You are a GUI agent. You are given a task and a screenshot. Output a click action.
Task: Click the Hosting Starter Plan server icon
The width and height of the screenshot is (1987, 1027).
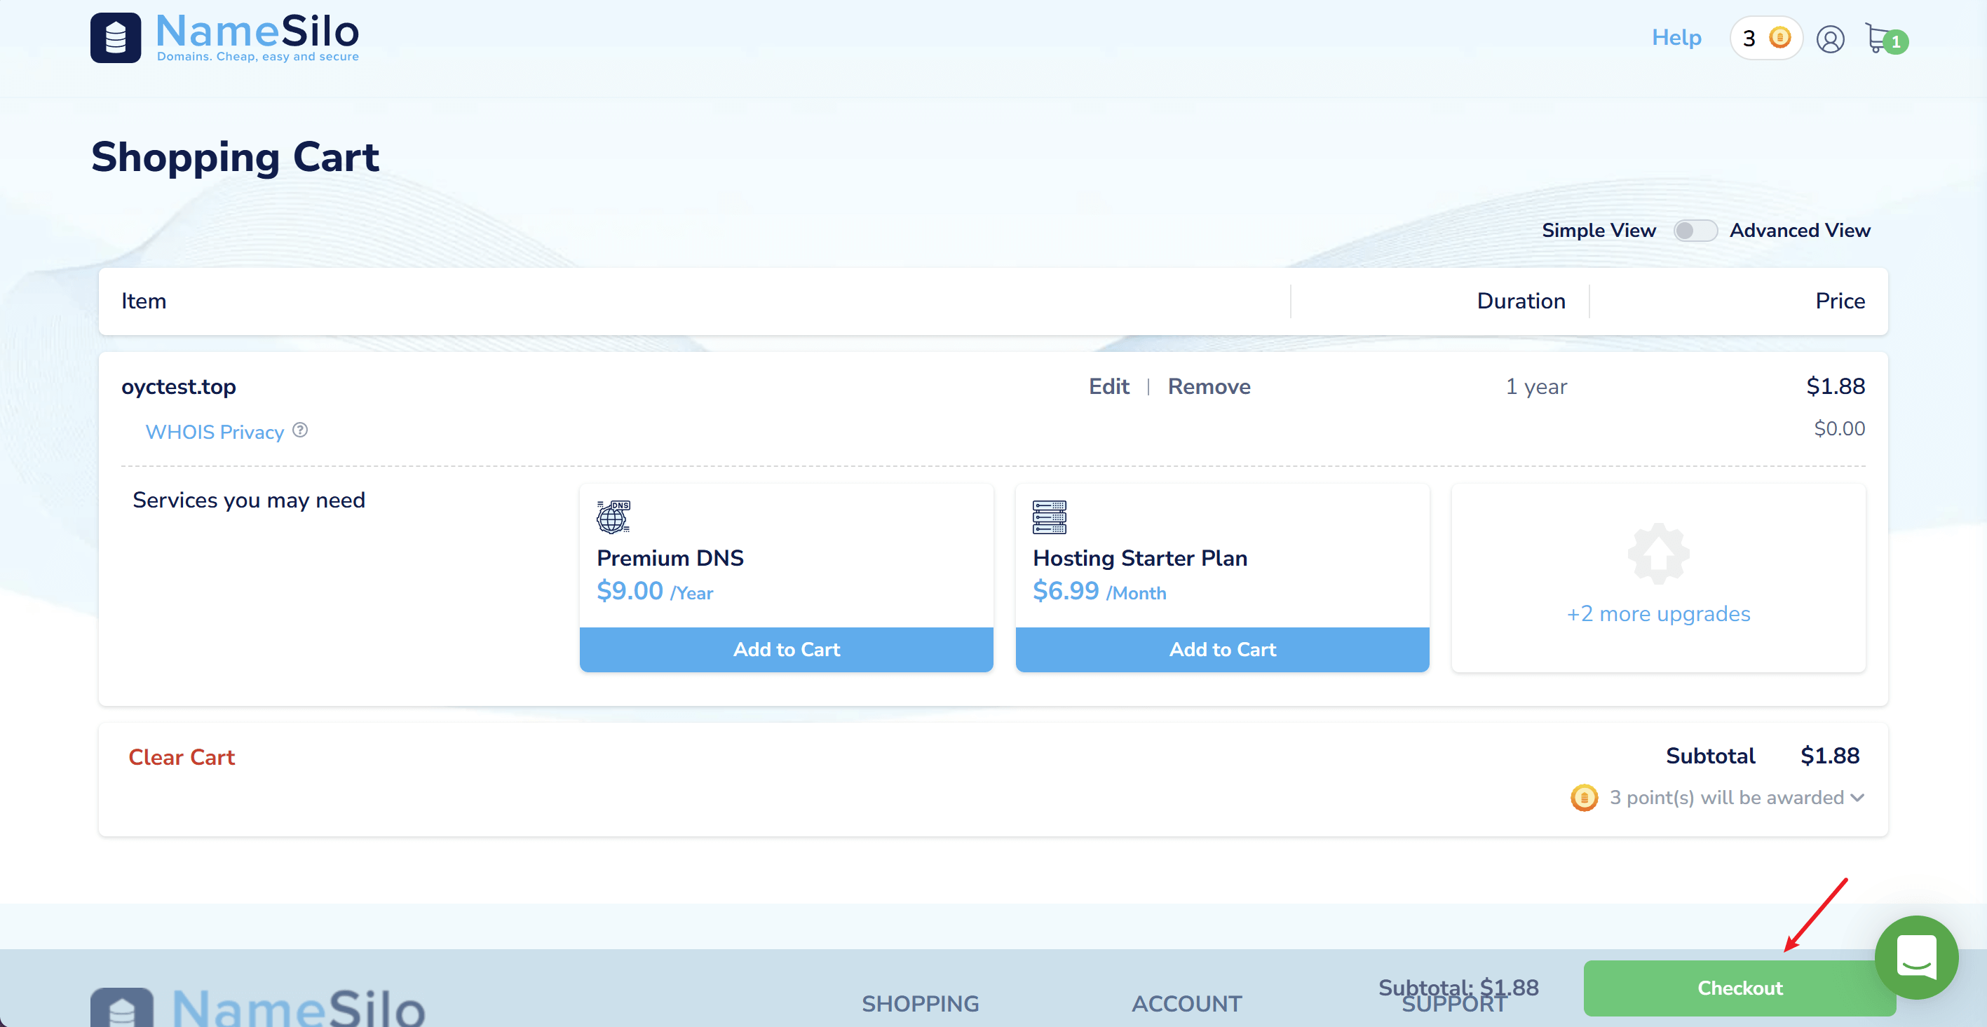click(1049, 517)
